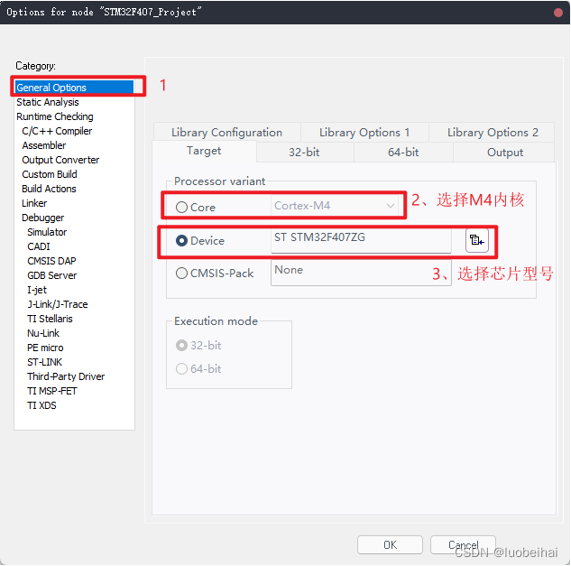This screenshot has width=571, height=566.
Task: Click the ST STM32F407ZG device field
Action: [361, 239]
